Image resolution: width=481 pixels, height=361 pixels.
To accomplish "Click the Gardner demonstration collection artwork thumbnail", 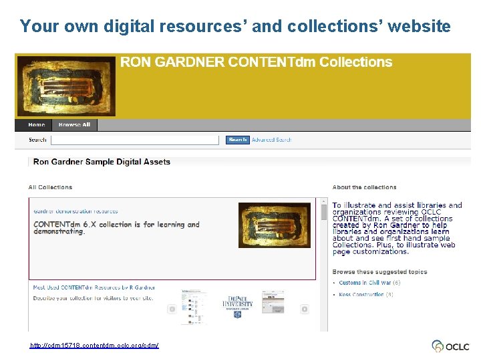I will tap(275, 225).
